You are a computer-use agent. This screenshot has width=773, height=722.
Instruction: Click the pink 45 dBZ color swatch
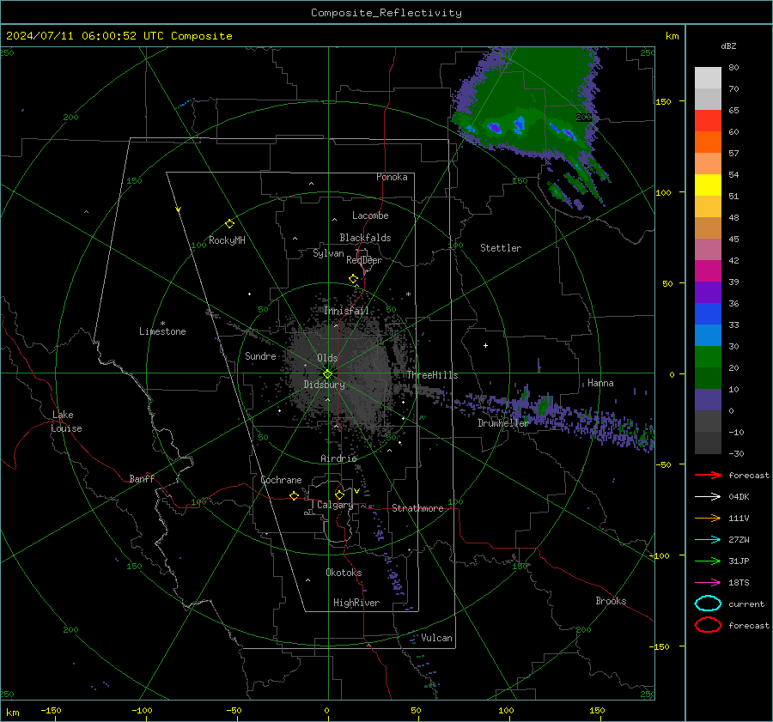(708, 249)
